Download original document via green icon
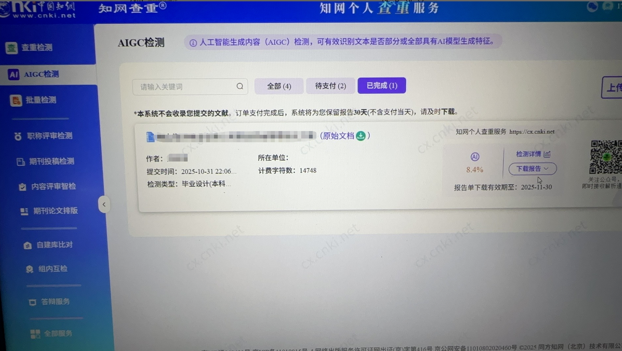622x351 pixels. [361, 136]
